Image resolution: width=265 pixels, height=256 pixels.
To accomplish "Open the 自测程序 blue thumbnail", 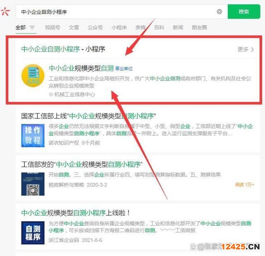I will coord(33,233).
